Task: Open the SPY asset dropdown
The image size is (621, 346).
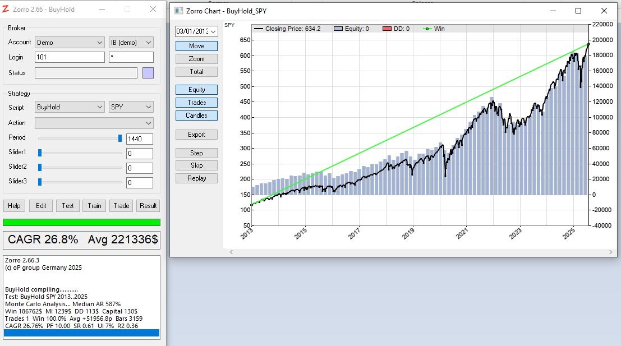Action: [131, 107]
